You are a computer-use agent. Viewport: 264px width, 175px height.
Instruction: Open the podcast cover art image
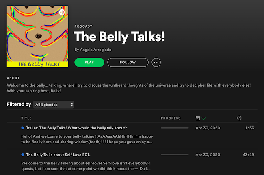click(x=38, y=36)
